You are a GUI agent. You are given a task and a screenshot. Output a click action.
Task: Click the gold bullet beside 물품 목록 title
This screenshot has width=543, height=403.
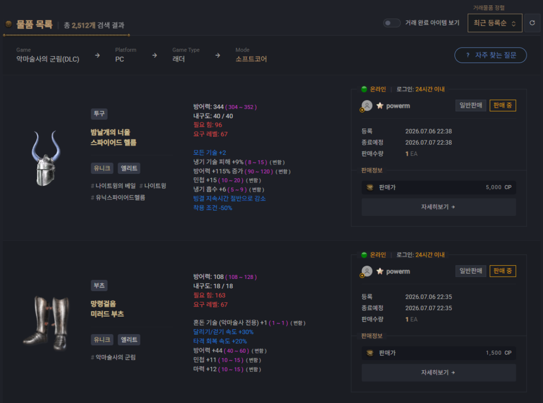click(x=8, y=24)
